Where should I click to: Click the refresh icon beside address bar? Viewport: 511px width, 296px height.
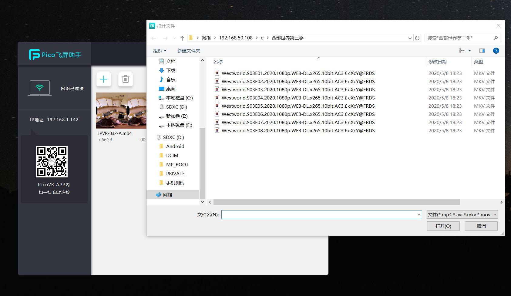click(x=417, y=38)
